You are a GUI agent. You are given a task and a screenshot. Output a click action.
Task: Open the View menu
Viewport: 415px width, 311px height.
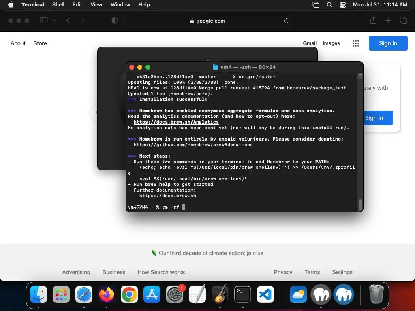96,4
